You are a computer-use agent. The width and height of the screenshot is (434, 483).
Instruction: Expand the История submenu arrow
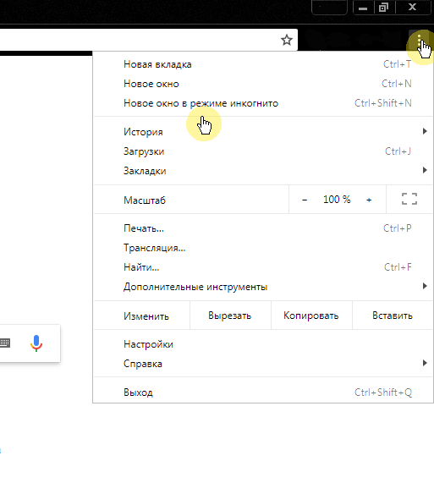coord(425,131)
